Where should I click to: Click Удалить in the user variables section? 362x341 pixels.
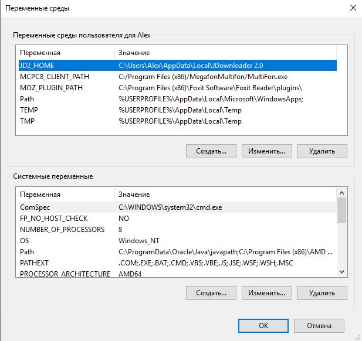coord(322,151)
